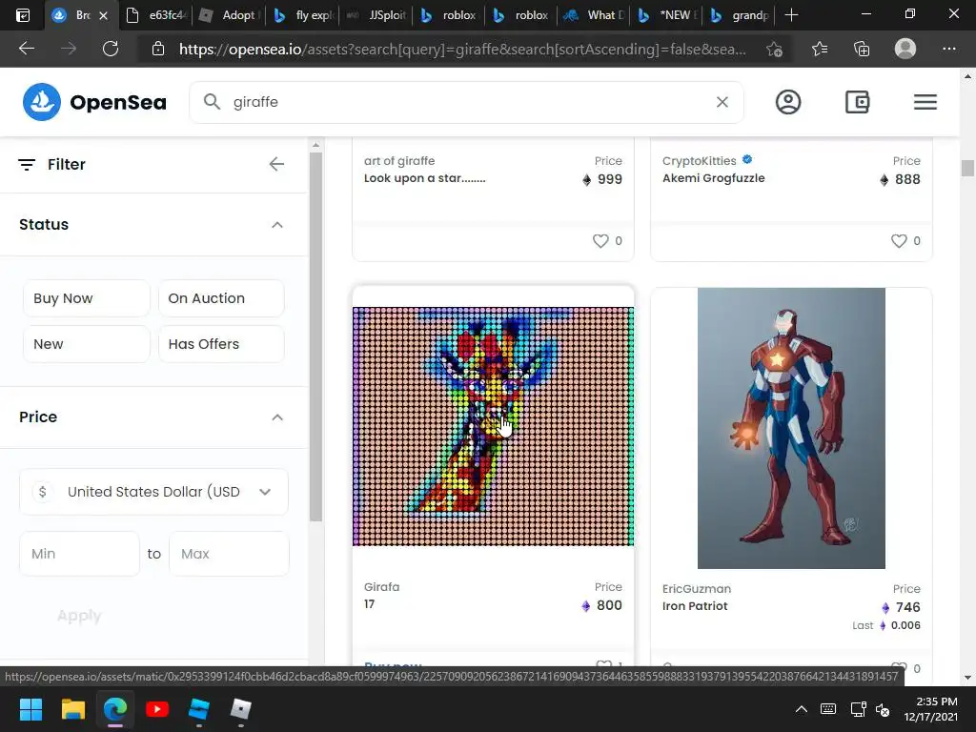Click the Min price field
This screenshot has width=976, height=732.
[x=80, y=554]
